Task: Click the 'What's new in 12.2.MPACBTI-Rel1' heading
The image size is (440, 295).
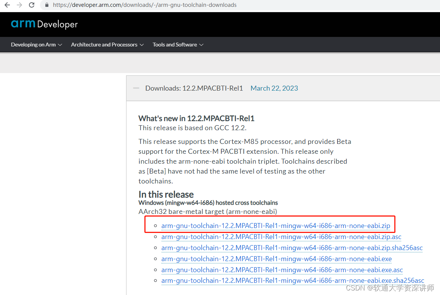Action: (197, 118)
